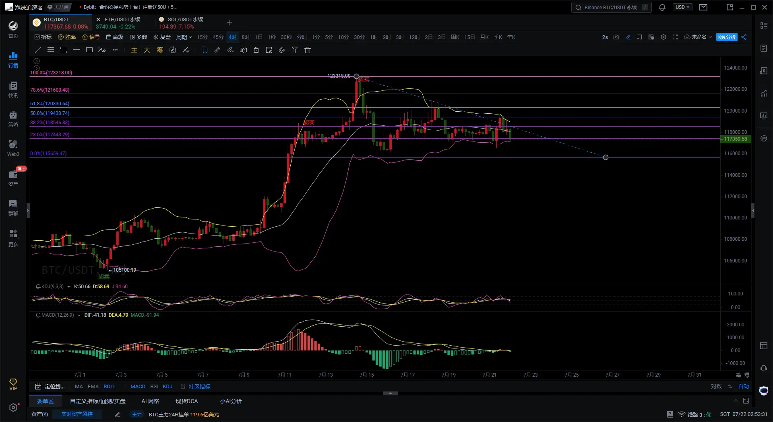Viewport: 773px width, 422px height.
Task: Open the USD currency dropdown
Action: click(x=682, y=7)
